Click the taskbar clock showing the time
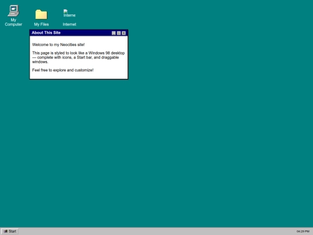Screen dimensions: 313x235 (303, 232)
